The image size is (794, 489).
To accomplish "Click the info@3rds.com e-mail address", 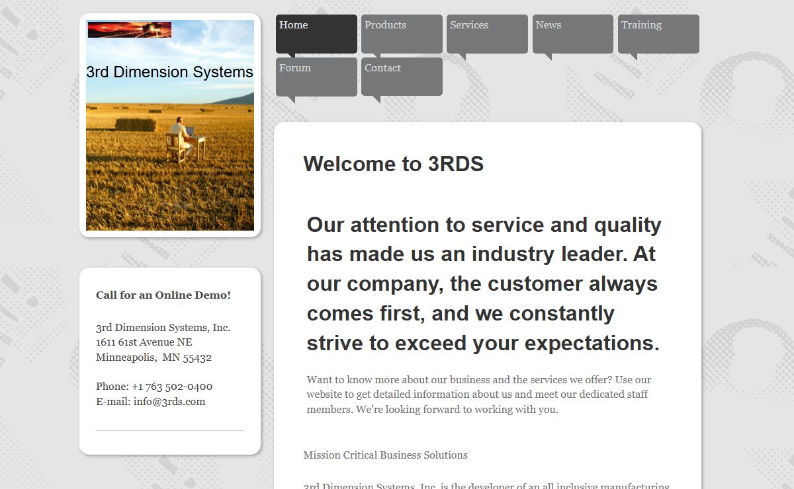I will [x=169, y=402].
